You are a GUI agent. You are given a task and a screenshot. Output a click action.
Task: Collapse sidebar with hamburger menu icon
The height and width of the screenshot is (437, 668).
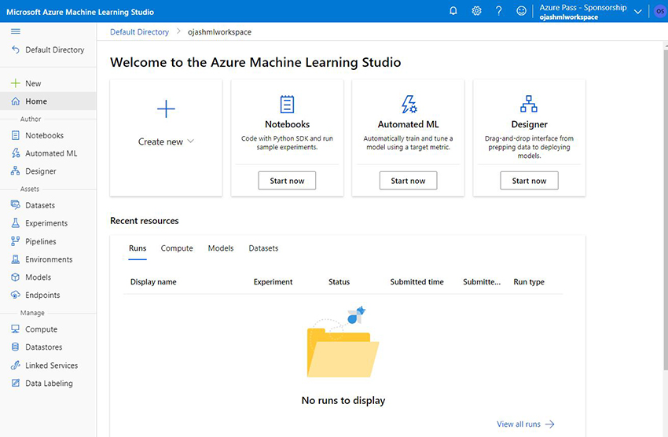[16, 31]
